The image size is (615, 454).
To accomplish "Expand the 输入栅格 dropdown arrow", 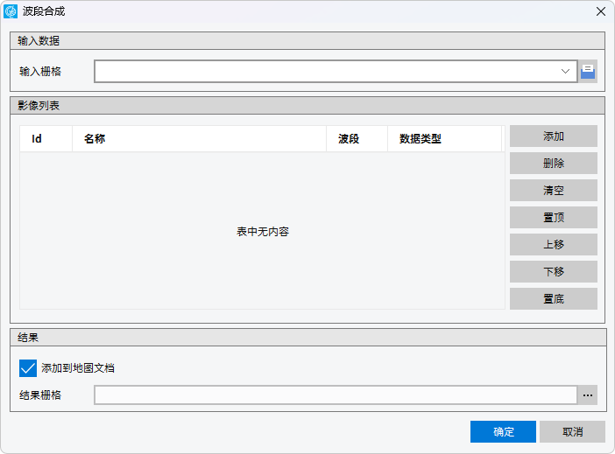I will pyautogui.click(x=566, y=72).
